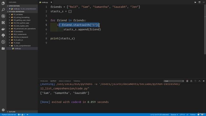206x116 pixels.
Task: Open log output file icon in panel
Action: [x=195, y=81]
